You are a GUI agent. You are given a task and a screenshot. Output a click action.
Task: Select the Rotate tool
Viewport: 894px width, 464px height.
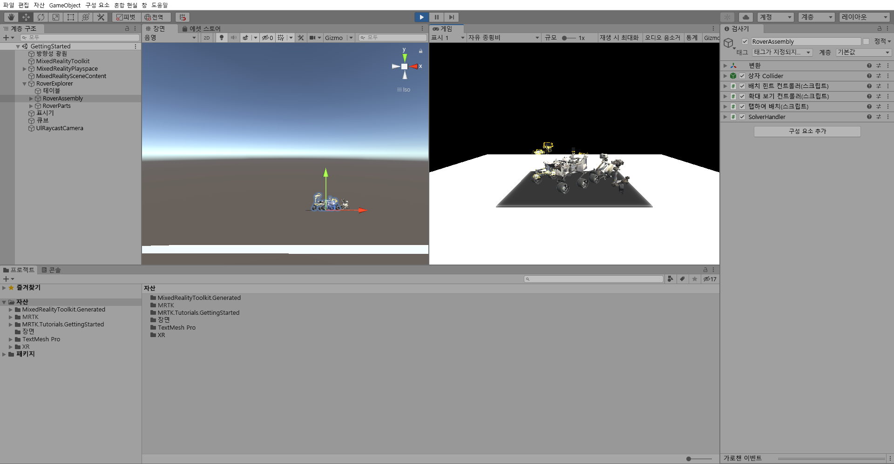[x=41, y=17]
